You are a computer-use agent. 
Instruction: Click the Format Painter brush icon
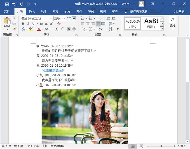click(15, 29)
